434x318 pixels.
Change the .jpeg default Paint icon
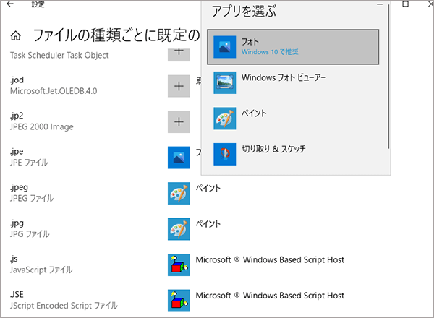[x=179, y=193]
